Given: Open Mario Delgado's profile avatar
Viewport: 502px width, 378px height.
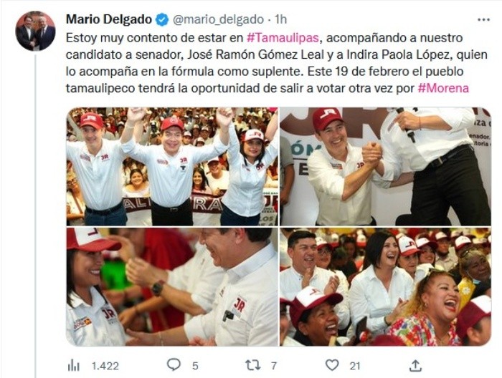Looking at the screenshot, I should pyautogui.click(x=35, y=31).
